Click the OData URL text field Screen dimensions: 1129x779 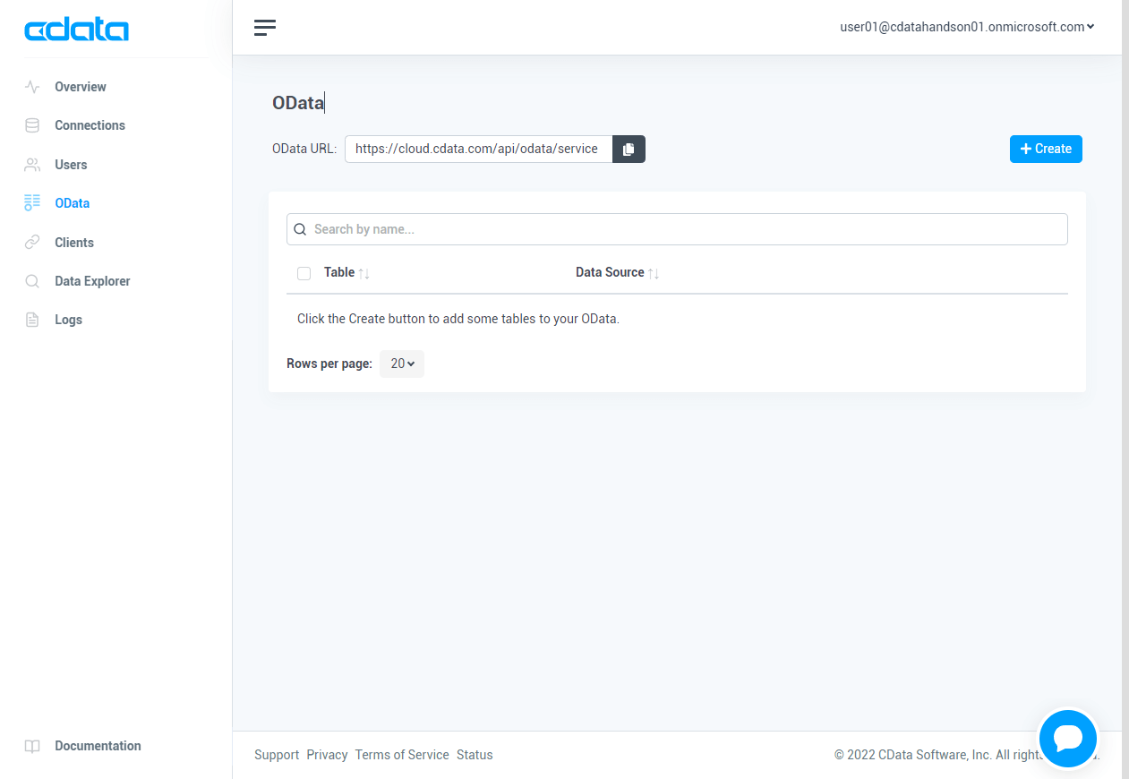(x=478, y=149)
